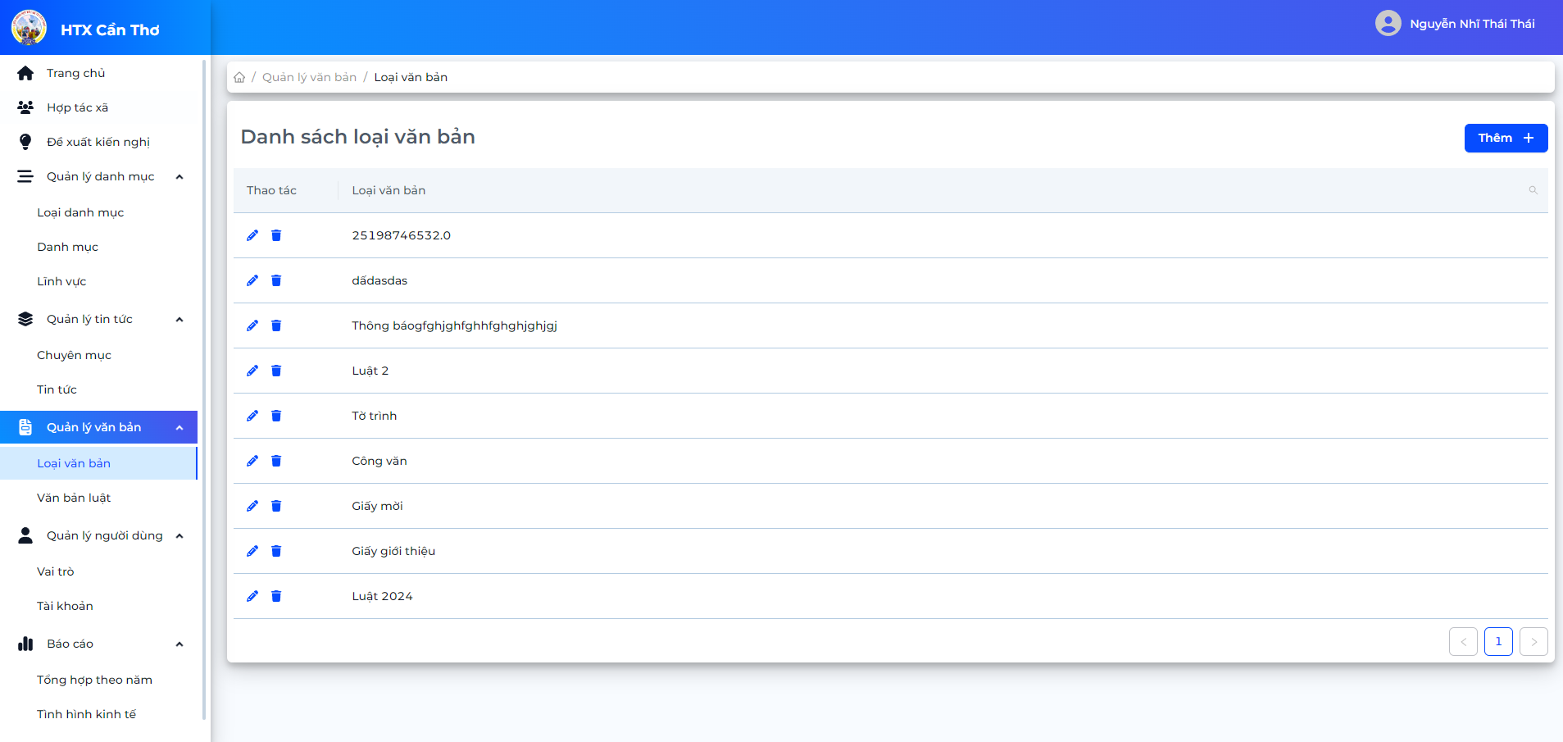Image resolution: width=1563 pixels, height=742 pixels.
Task: Edit the 'Luật 2024' entry
Action: [252, 596]
